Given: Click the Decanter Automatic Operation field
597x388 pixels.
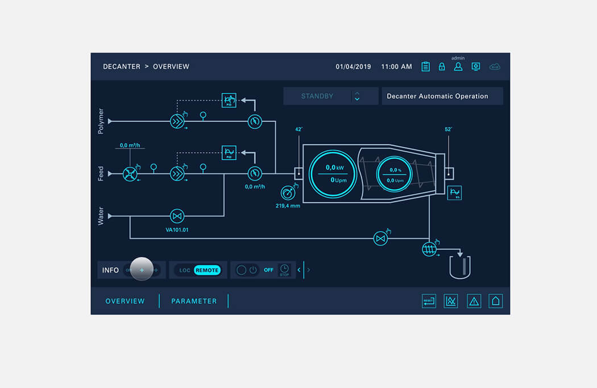Looking at the screenshot, I should coord(442,96).
